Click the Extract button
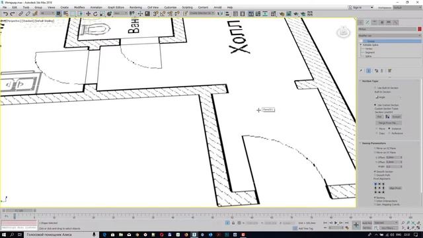423x238 pixels. 397,117
